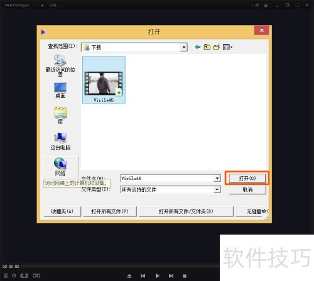Click the 收藏夹(A) button

(62, 211)
